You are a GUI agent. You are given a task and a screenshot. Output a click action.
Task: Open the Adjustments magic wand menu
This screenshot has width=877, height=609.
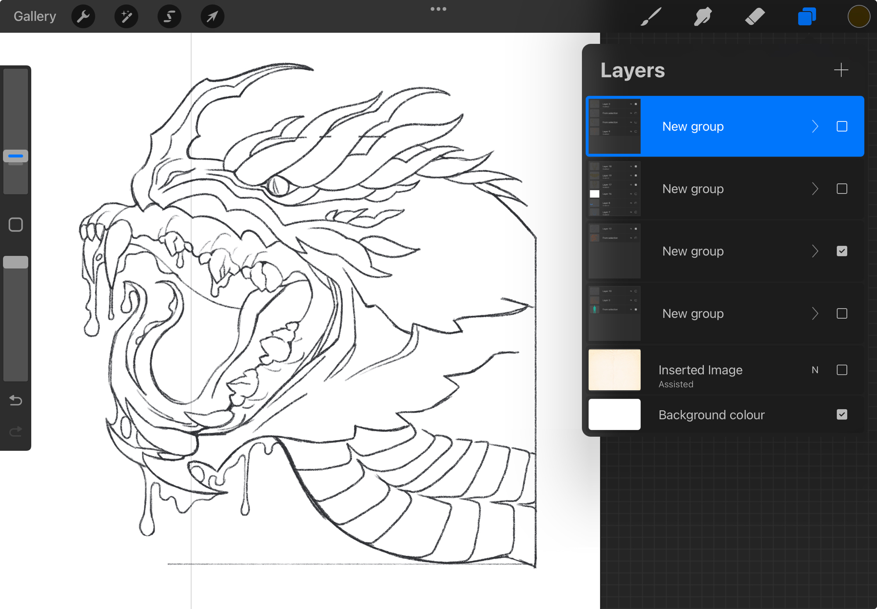point(126,17)
